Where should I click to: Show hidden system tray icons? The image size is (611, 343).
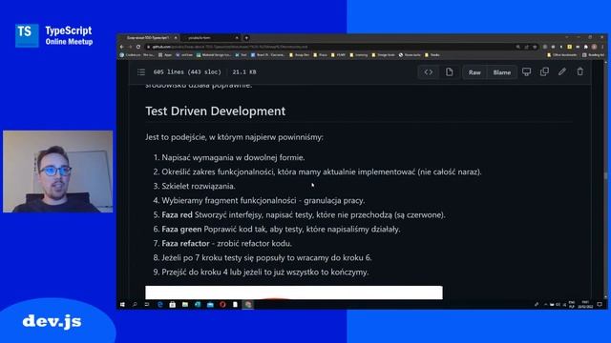pos(545,305)
